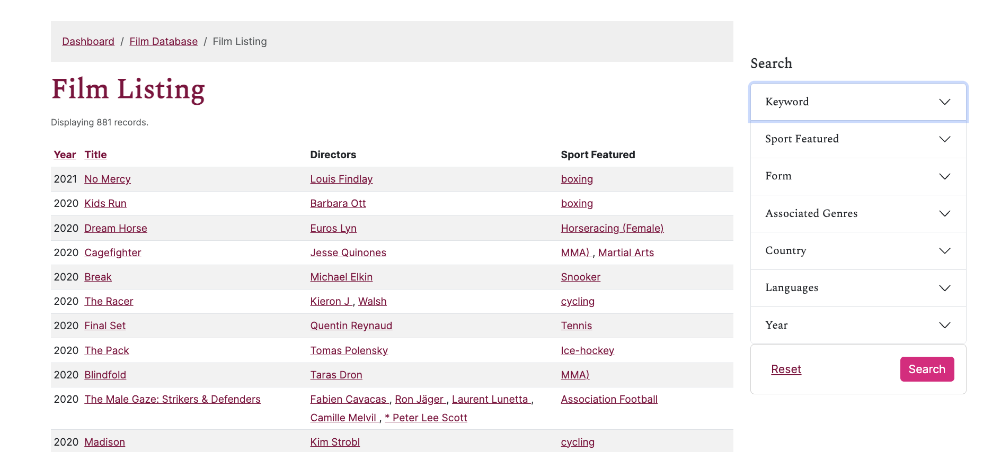The image size is (992, 452).
Task: View director Louis Findlay
Action: pyautogui.click(x=341, y=179)
